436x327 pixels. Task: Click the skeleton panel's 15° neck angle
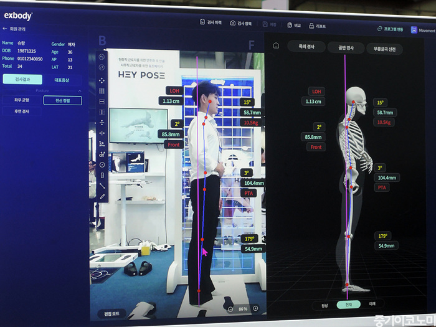pyautogui.click(x=380, y=103)
